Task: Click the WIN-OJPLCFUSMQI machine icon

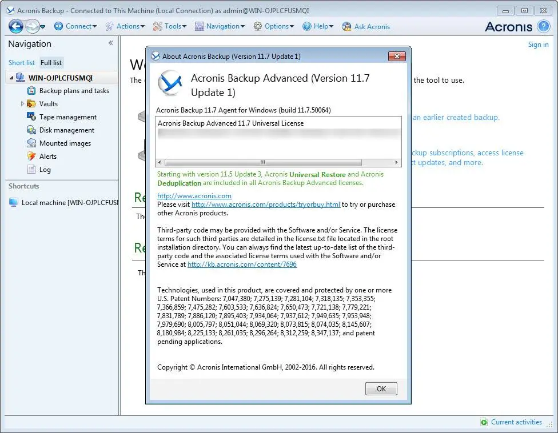Action: tap(20, 78)
